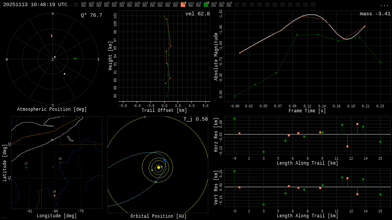
Task: Toggle station box 06
Action: coord(122,5)
